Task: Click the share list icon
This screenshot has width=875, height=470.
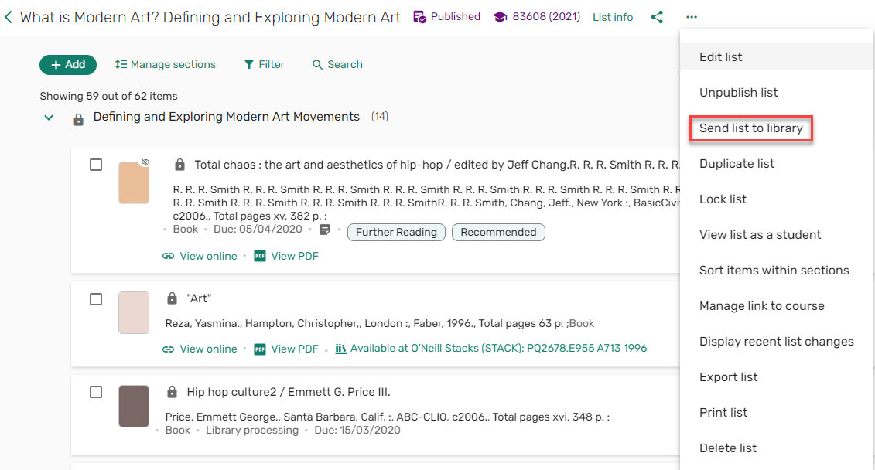Action: (x=657, y=17)
